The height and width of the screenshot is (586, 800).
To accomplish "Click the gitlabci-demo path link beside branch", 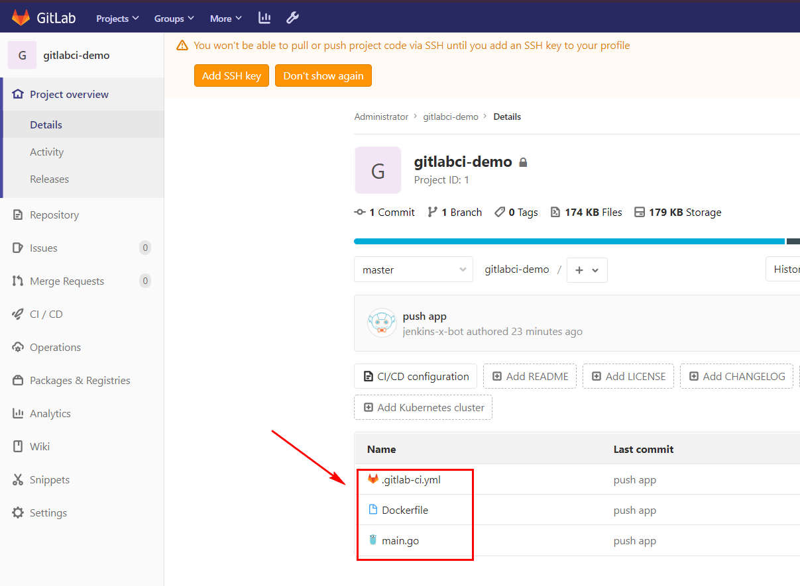I will [517, 269].
